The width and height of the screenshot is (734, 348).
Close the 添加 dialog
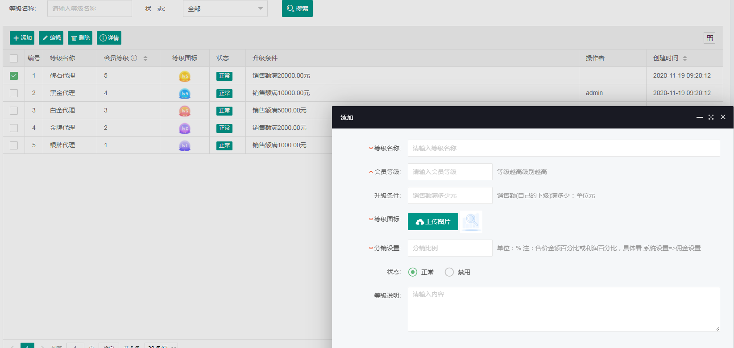pyautogui.click(x=723, y=117)
